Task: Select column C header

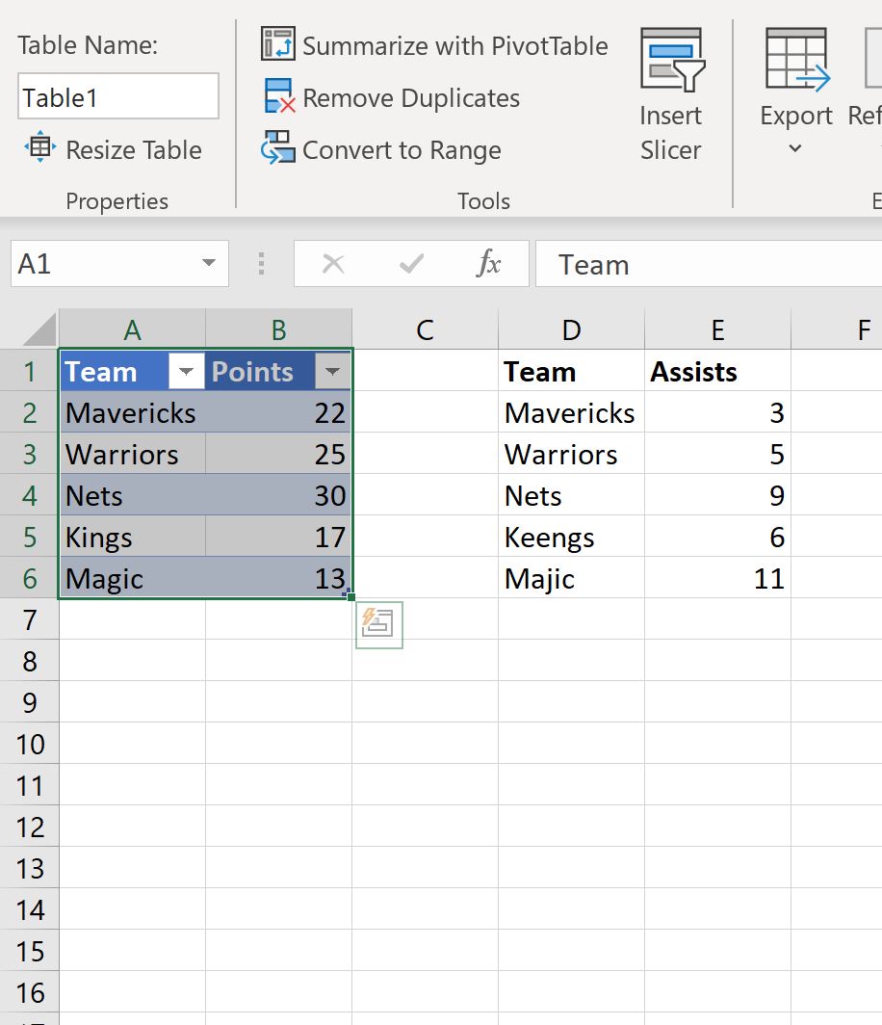Action: pyautogui.click(x=424, y=329)
